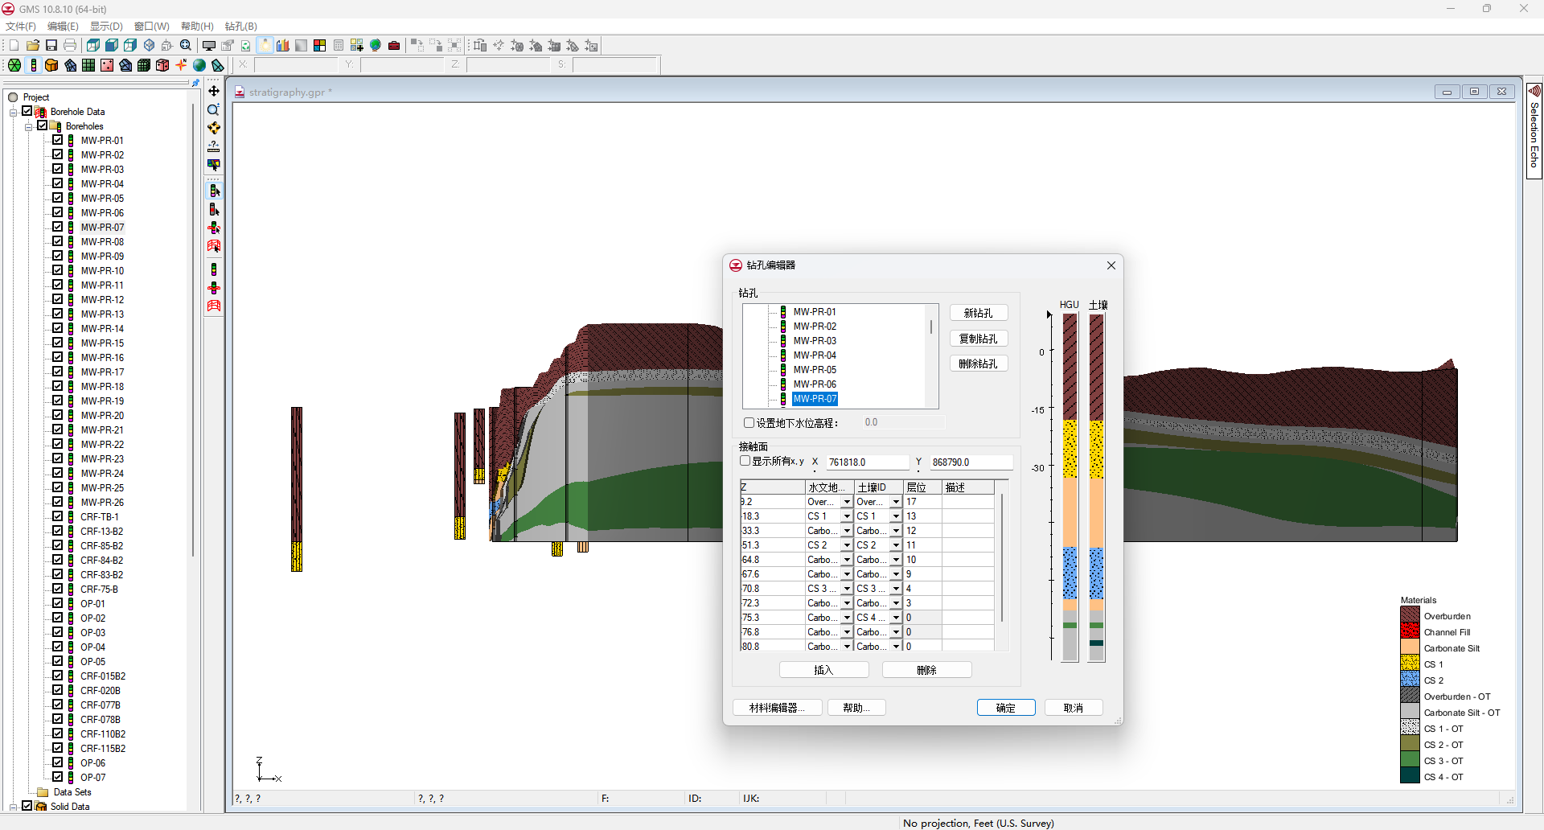
Task: Click the globe icon in the top toolbar
Action: (x=376, y=46)
